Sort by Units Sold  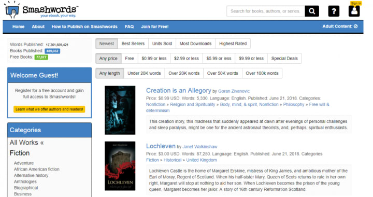162,44
